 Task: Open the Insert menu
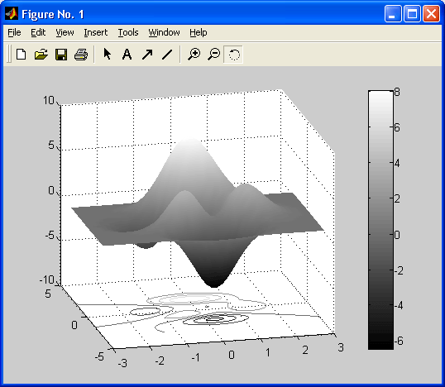point(96,32)
